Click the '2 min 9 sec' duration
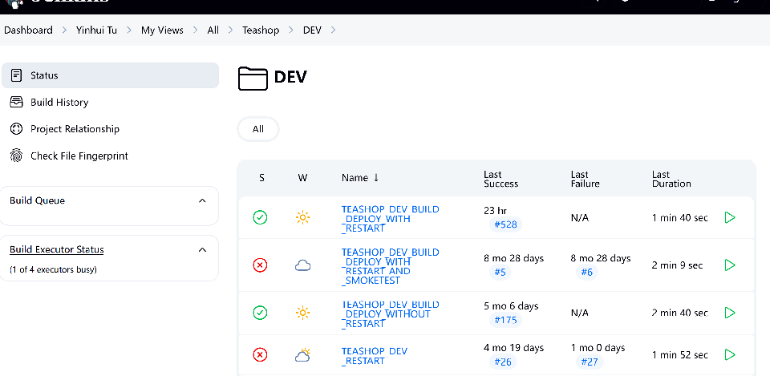770x376 pixels. (677, 265)
